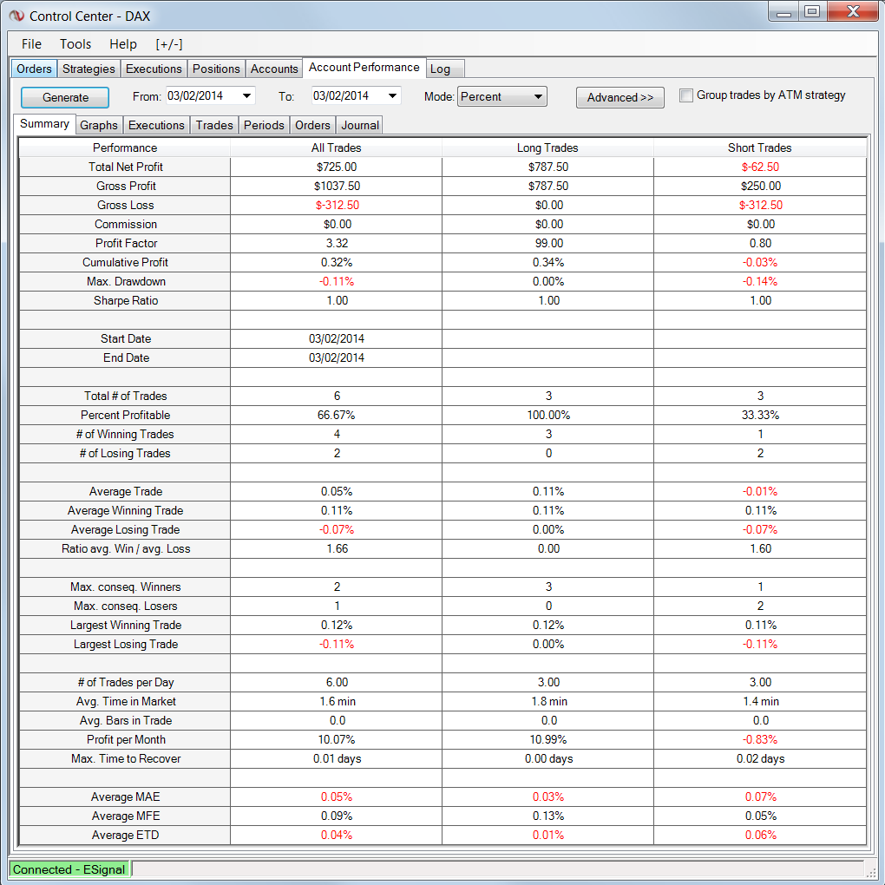The height and width of the screenshot is (885, 885).
Task: Expand the Mode Percent combo box
Action: point(501,96)
